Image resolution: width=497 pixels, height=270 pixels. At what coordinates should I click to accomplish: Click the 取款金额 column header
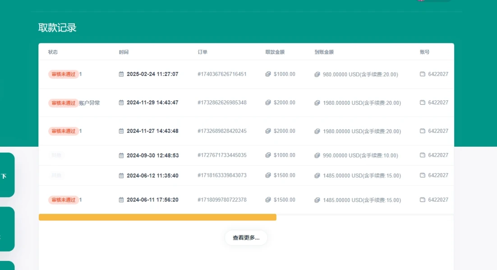tap(275, 52)
